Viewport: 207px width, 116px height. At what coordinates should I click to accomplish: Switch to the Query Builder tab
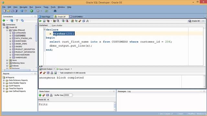(57, 25)
